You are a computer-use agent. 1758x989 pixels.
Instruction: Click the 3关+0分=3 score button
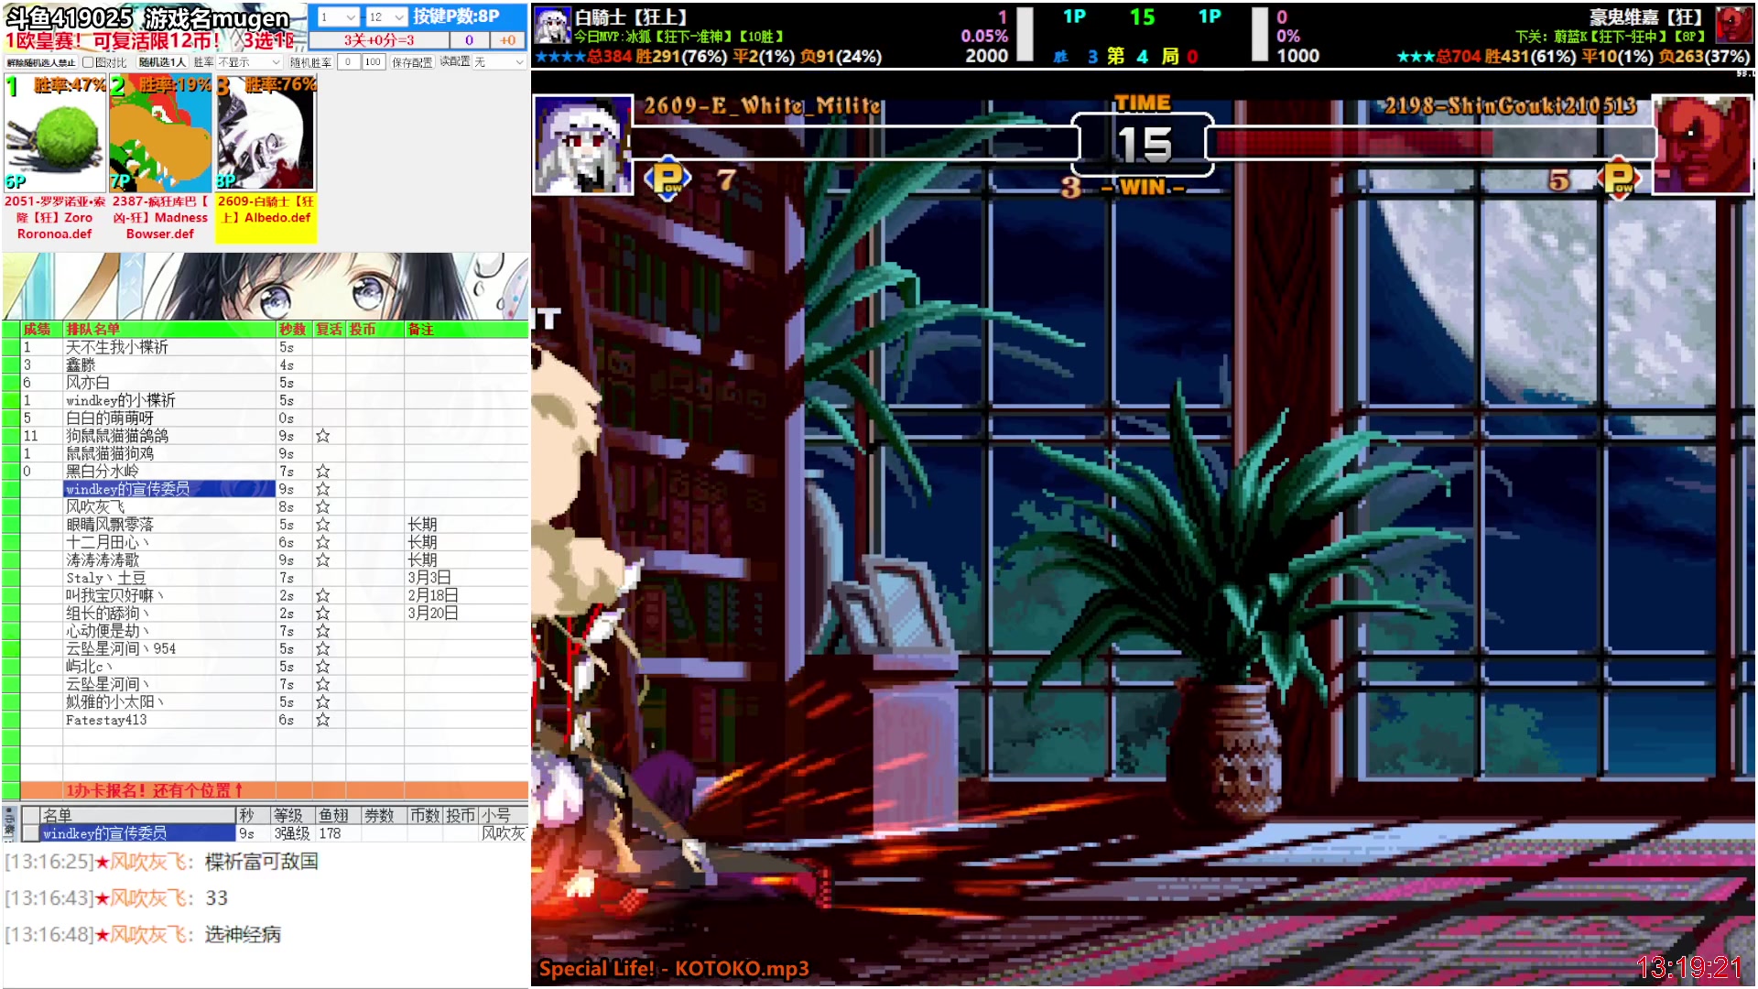tap(379, 40)
